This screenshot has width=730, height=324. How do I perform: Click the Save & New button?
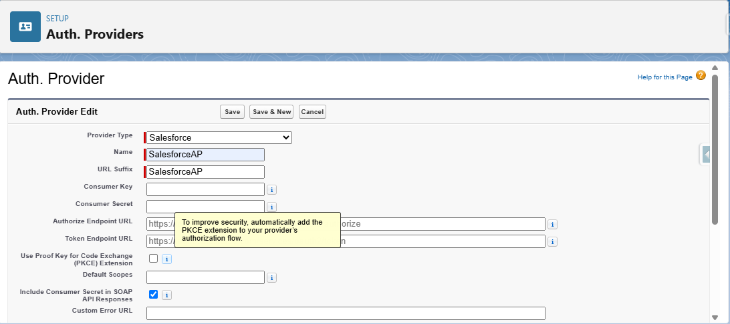click(272, 111)
